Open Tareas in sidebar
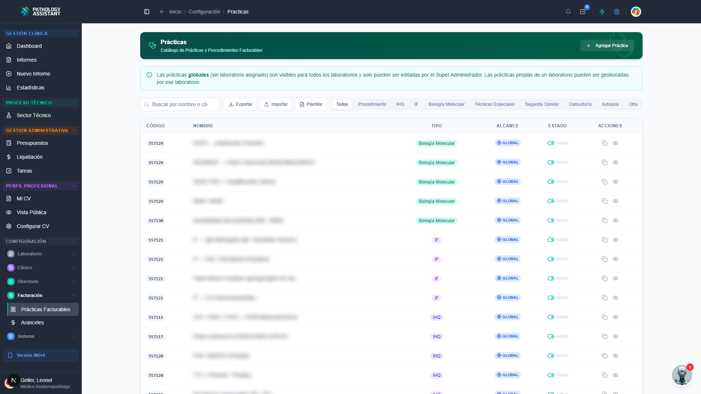 [x=41, y=171]
